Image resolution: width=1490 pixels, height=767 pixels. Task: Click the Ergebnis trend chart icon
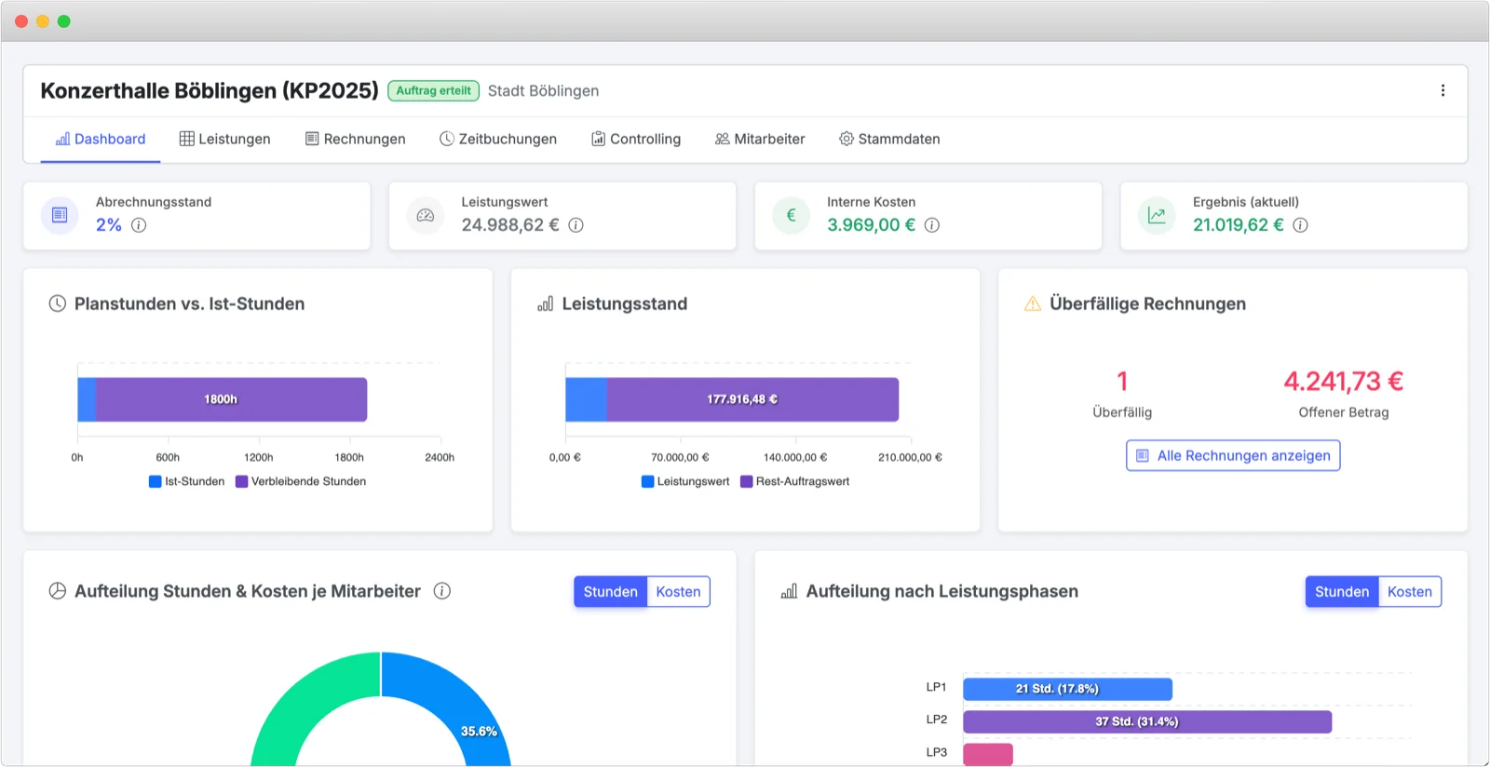point(1157,215)
